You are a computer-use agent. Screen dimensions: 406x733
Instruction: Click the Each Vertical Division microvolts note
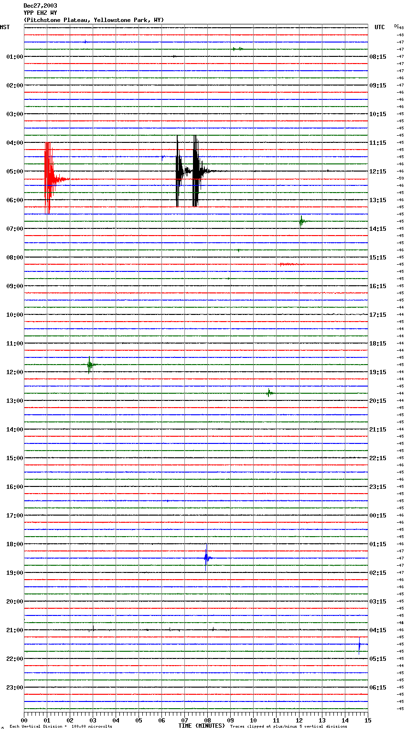tap(61, 727)
